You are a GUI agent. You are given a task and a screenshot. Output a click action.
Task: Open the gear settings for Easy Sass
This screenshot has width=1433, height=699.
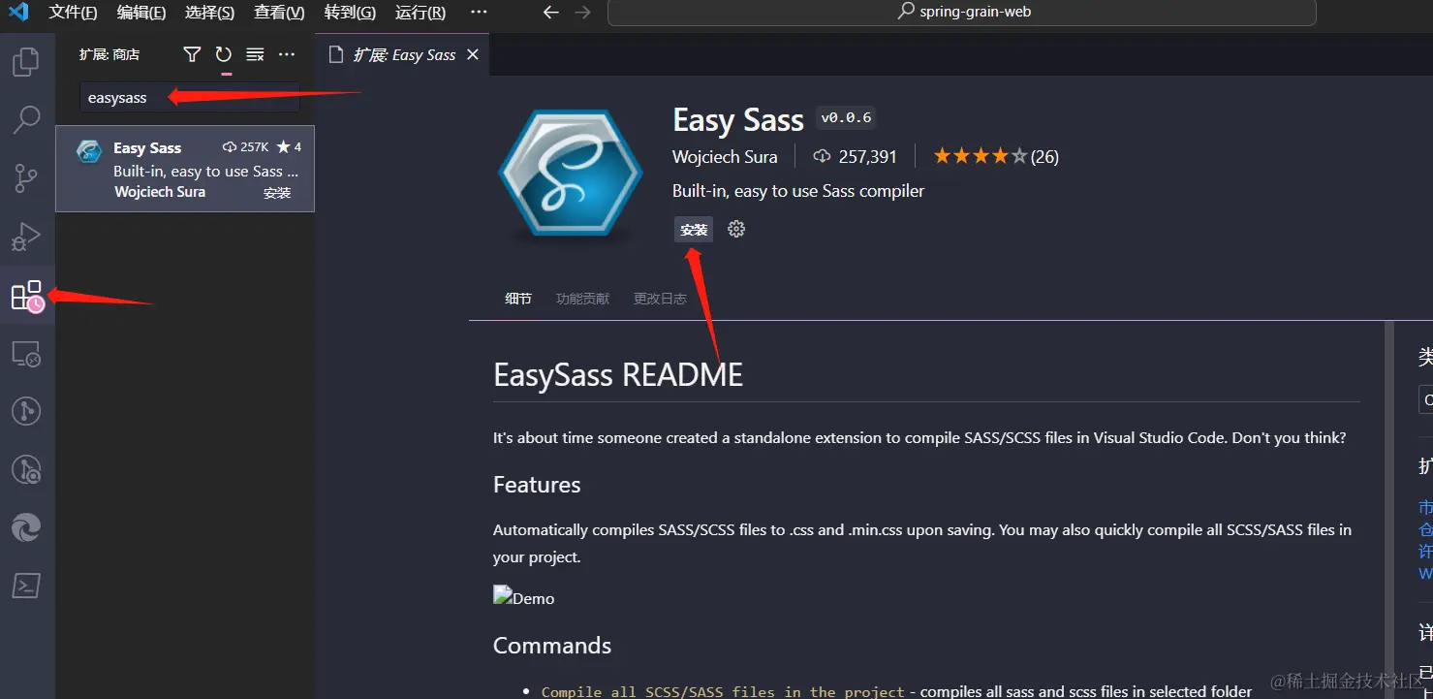[736, 230]
